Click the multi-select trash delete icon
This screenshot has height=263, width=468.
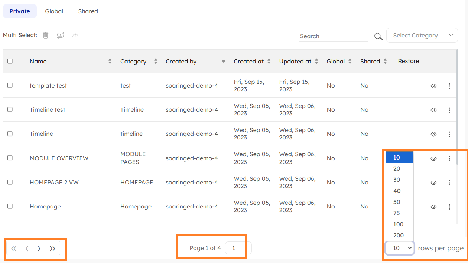coord(46,35)
